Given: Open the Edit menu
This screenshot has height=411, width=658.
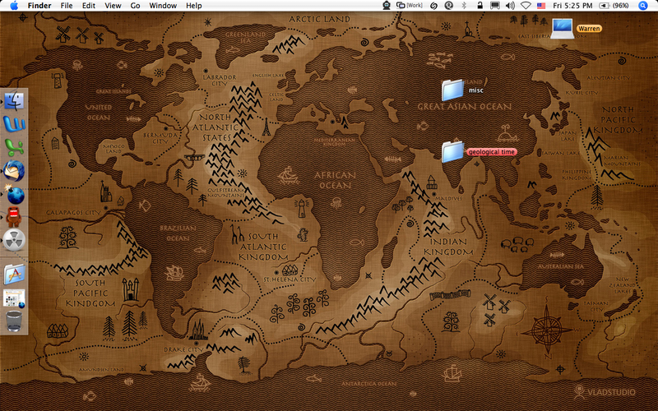Looking at the screenshot, I should pyautogui.click(x=89, y=6).
